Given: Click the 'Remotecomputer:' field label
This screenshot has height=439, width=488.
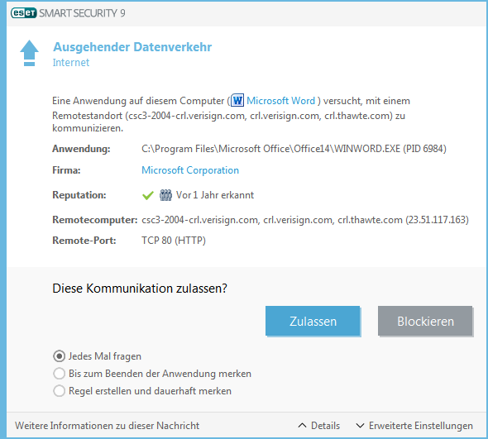Looking at the screenshot, I should pos(95,220).
